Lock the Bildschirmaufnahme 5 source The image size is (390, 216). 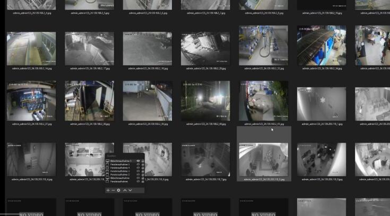click(143, 161)
